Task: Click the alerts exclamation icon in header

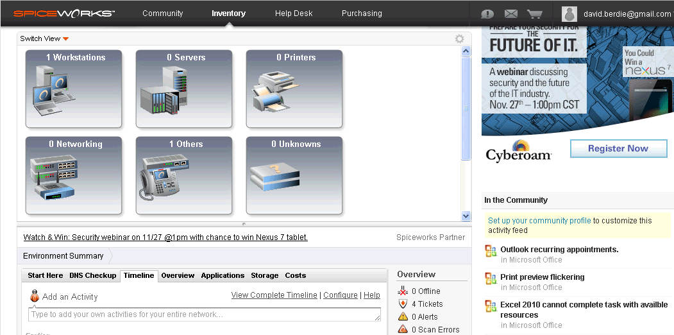Action: pos(487,13)
